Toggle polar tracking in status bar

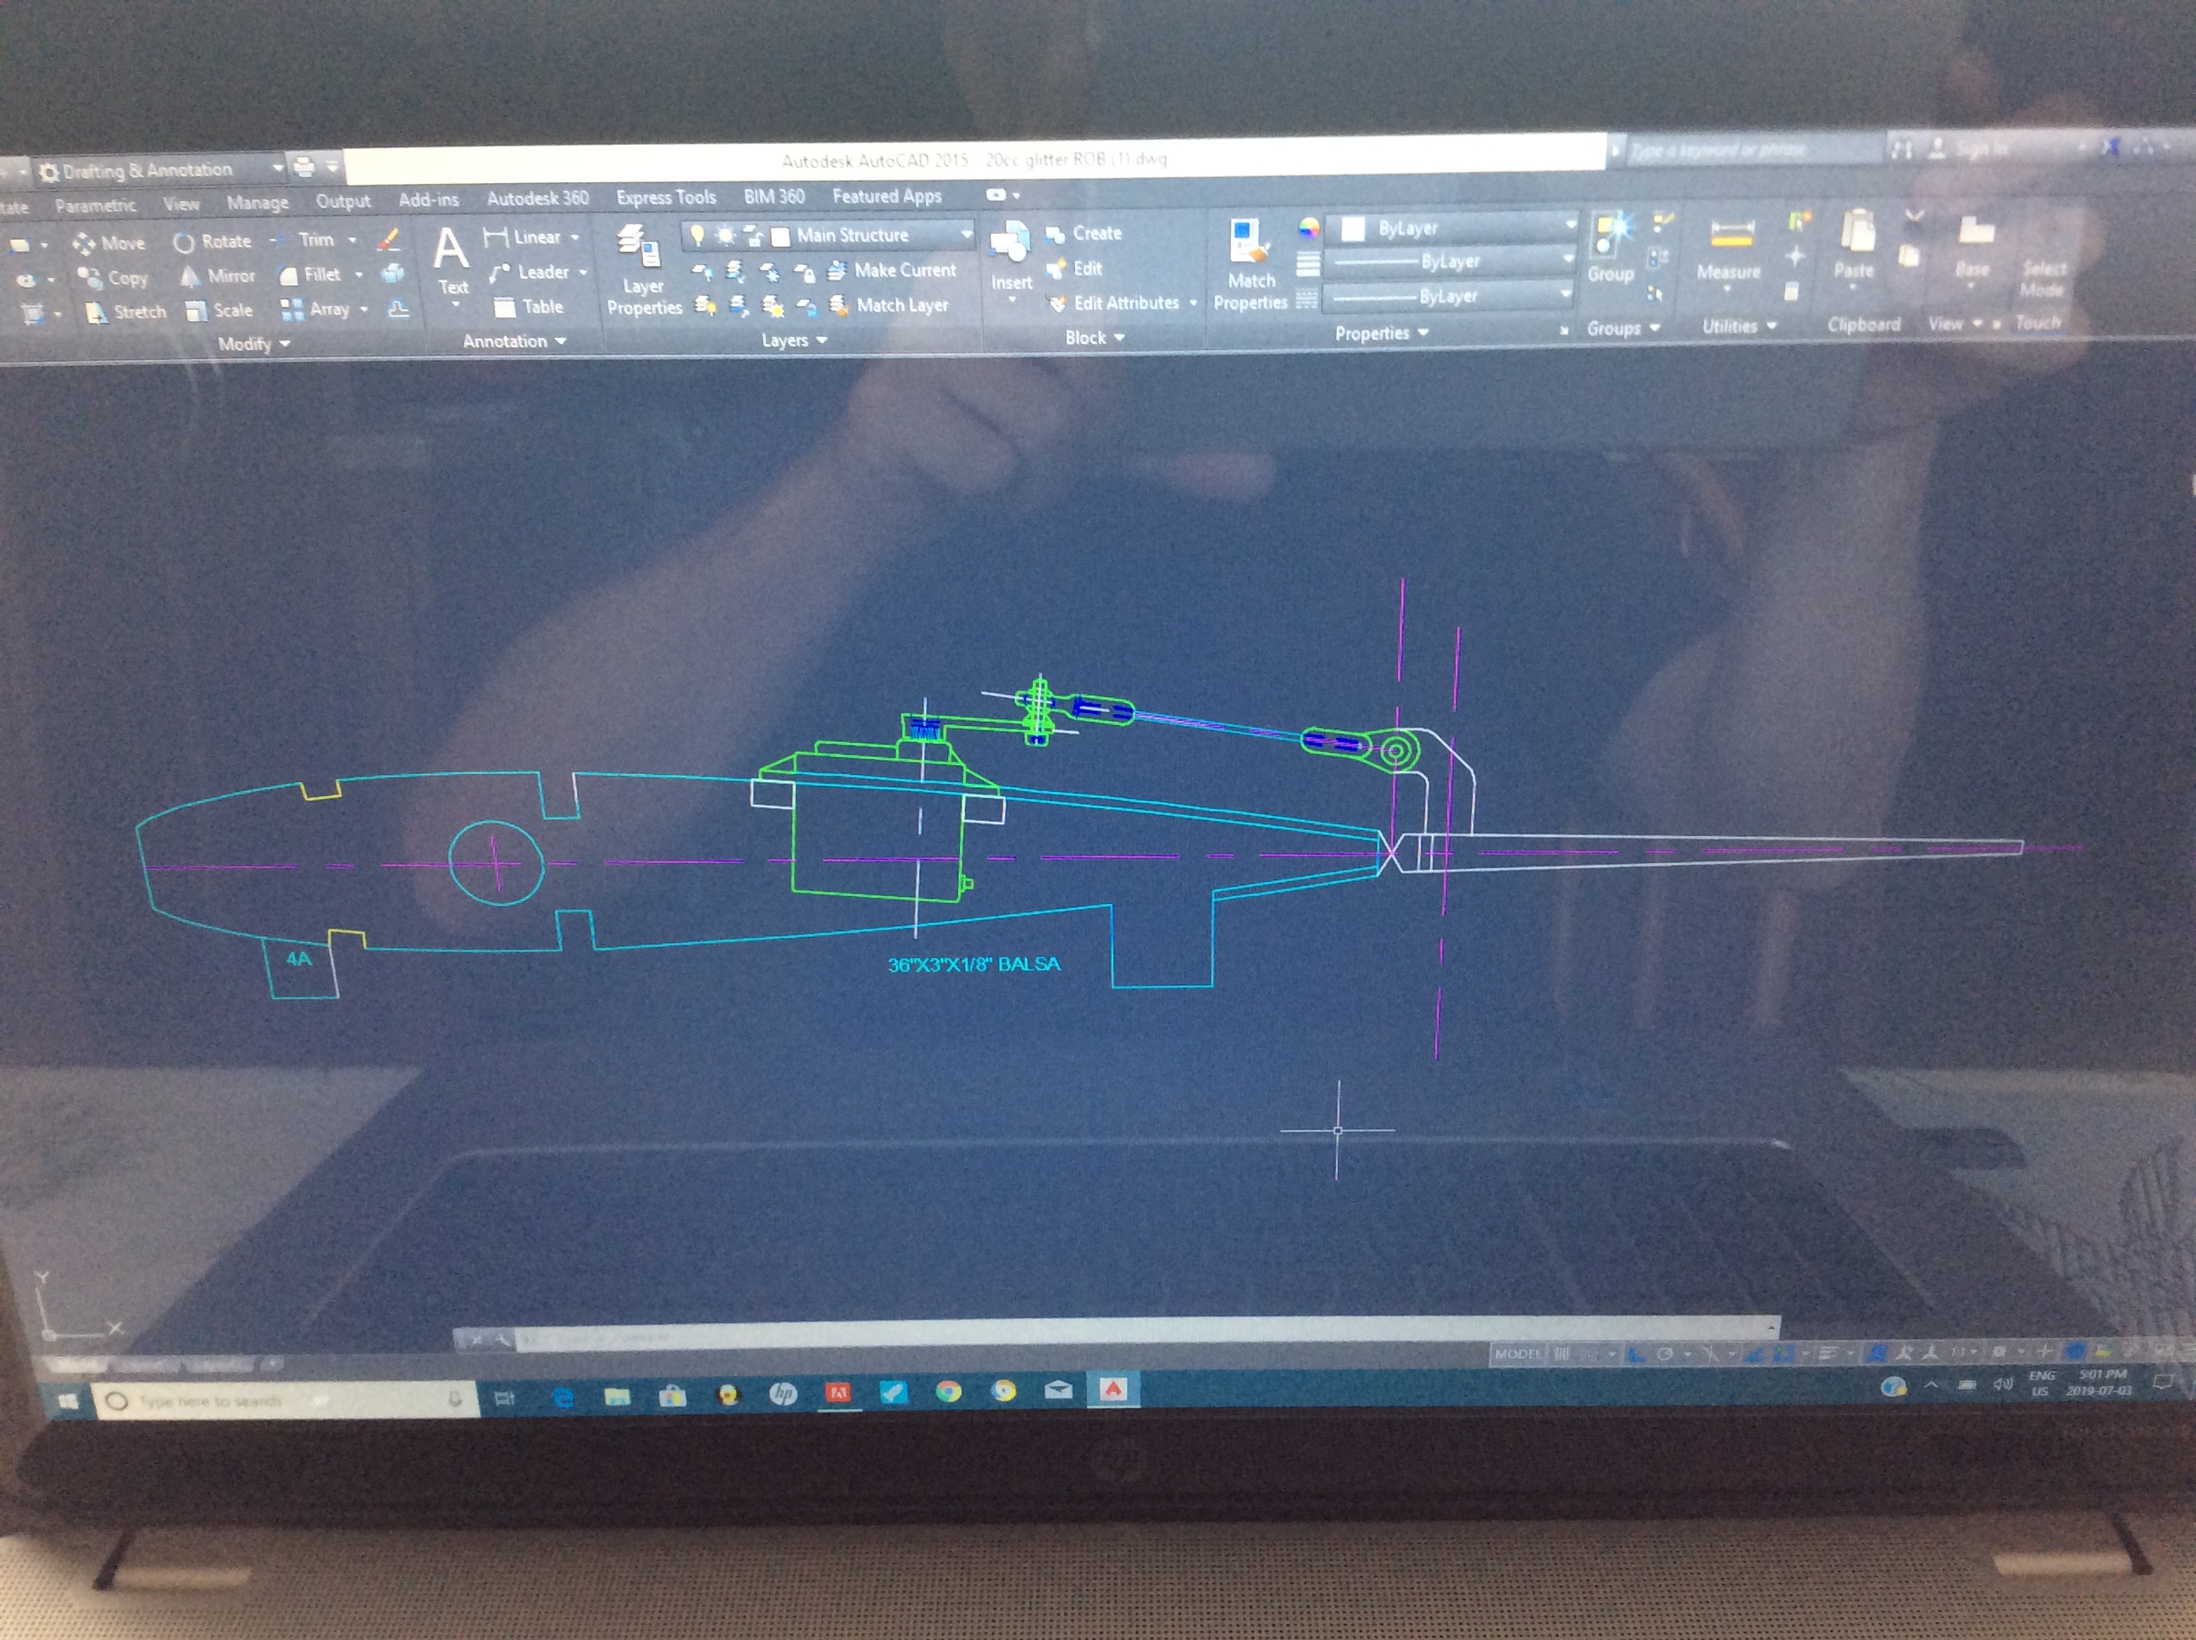click(x=1665, y=1353)
